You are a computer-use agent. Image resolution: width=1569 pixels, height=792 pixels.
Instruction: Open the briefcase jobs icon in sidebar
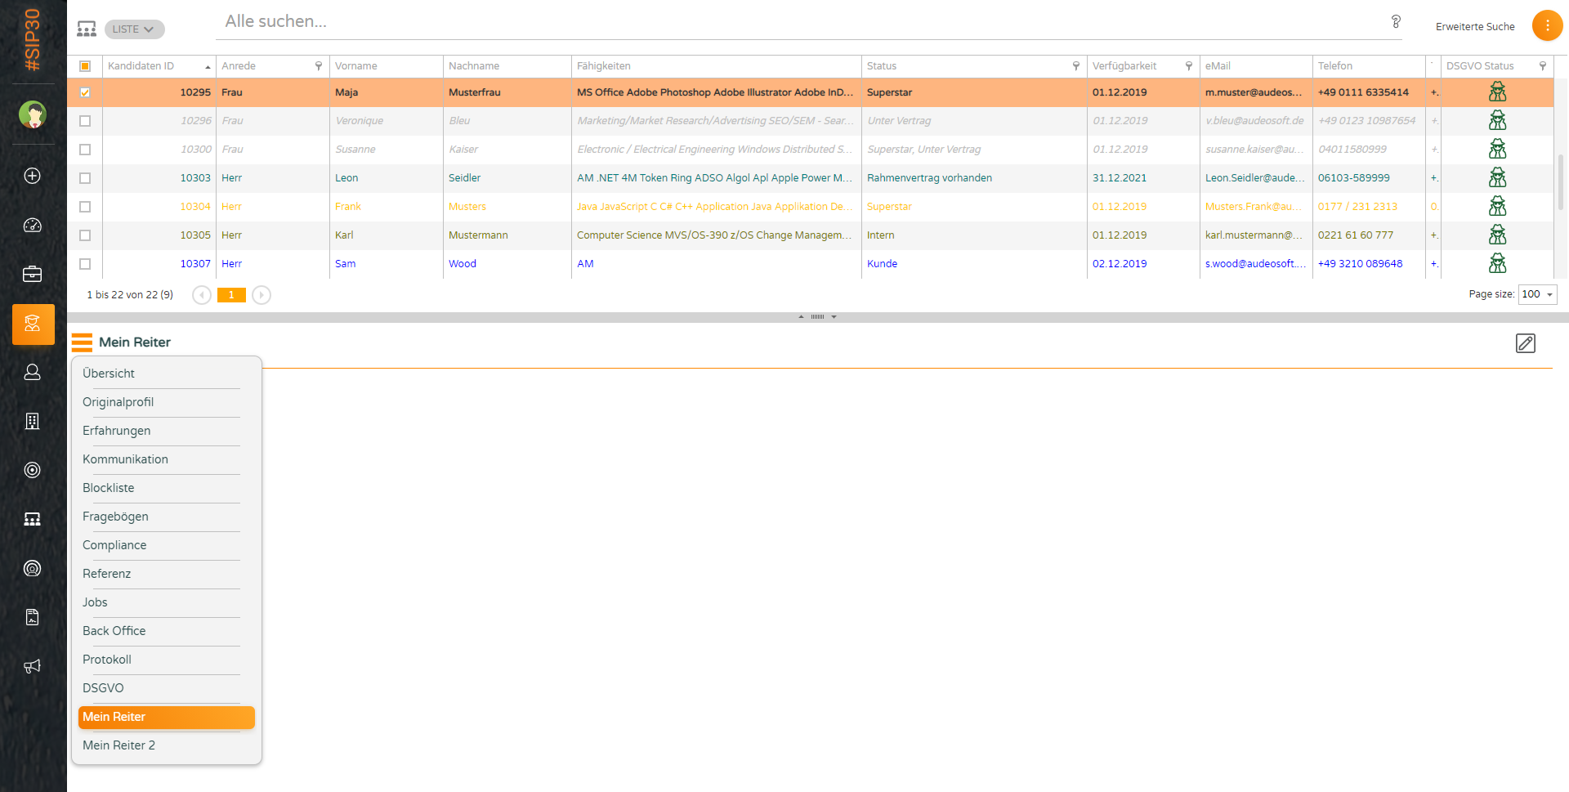[x=33, y=274]
